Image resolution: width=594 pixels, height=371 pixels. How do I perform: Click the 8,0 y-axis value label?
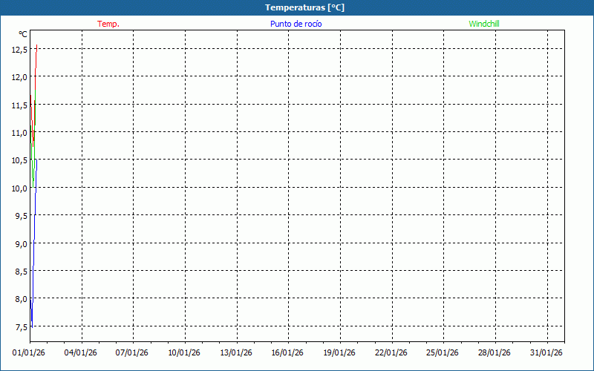(x=19, y=299)
